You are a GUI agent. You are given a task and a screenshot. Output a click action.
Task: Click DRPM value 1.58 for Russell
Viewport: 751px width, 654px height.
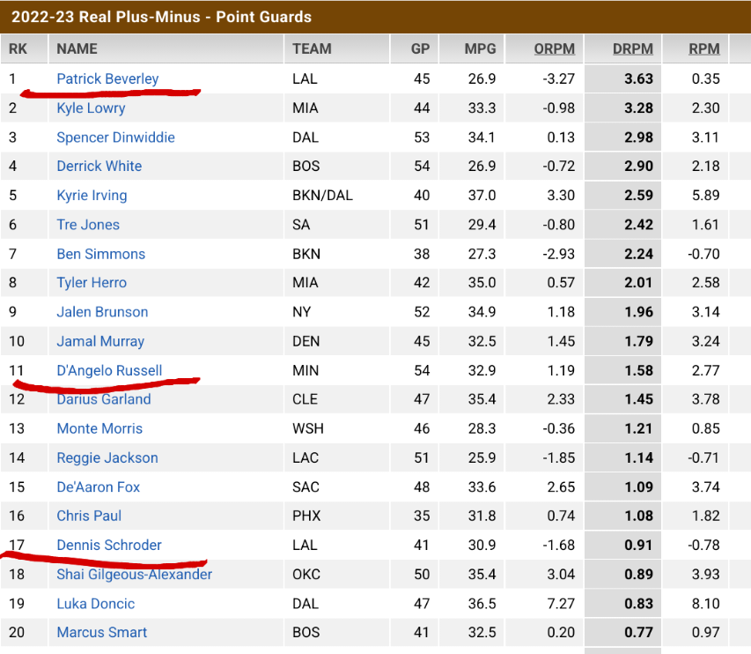[x=638, y=370]
